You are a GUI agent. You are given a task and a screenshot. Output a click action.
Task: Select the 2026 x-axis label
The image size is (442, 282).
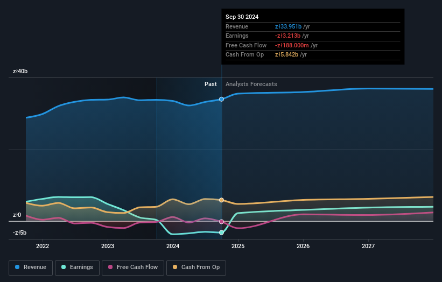click(303, 246)
